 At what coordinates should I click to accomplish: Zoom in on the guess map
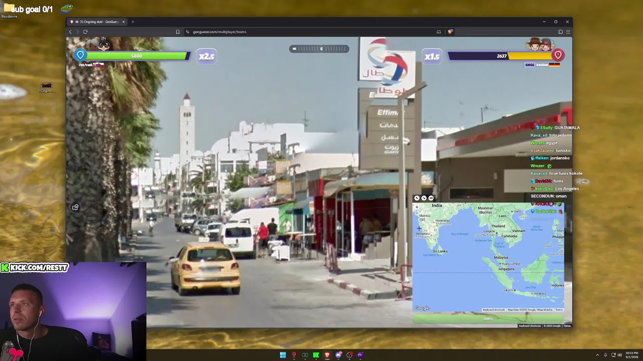(x=416, y=207)
